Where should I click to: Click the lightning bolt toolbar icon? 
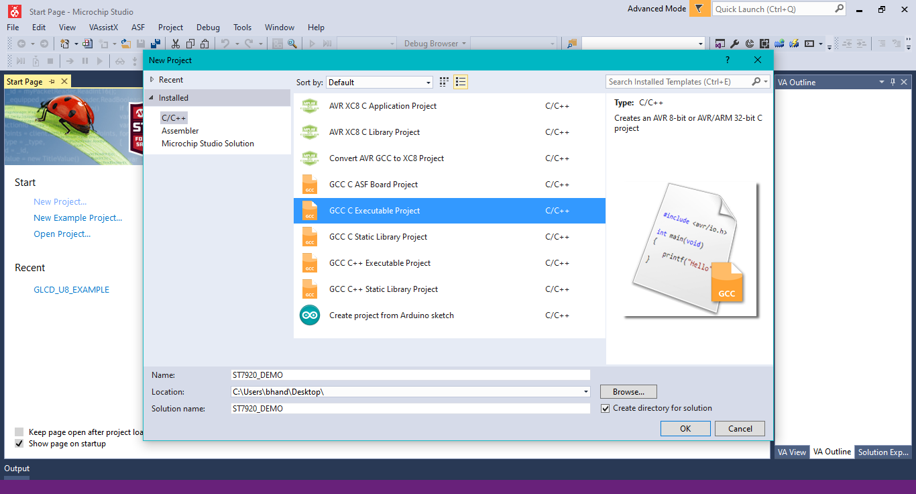point(795,44)
